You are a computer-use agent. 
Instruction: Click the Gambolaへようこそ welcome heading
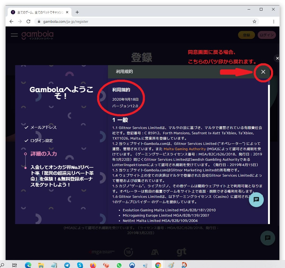61,93
